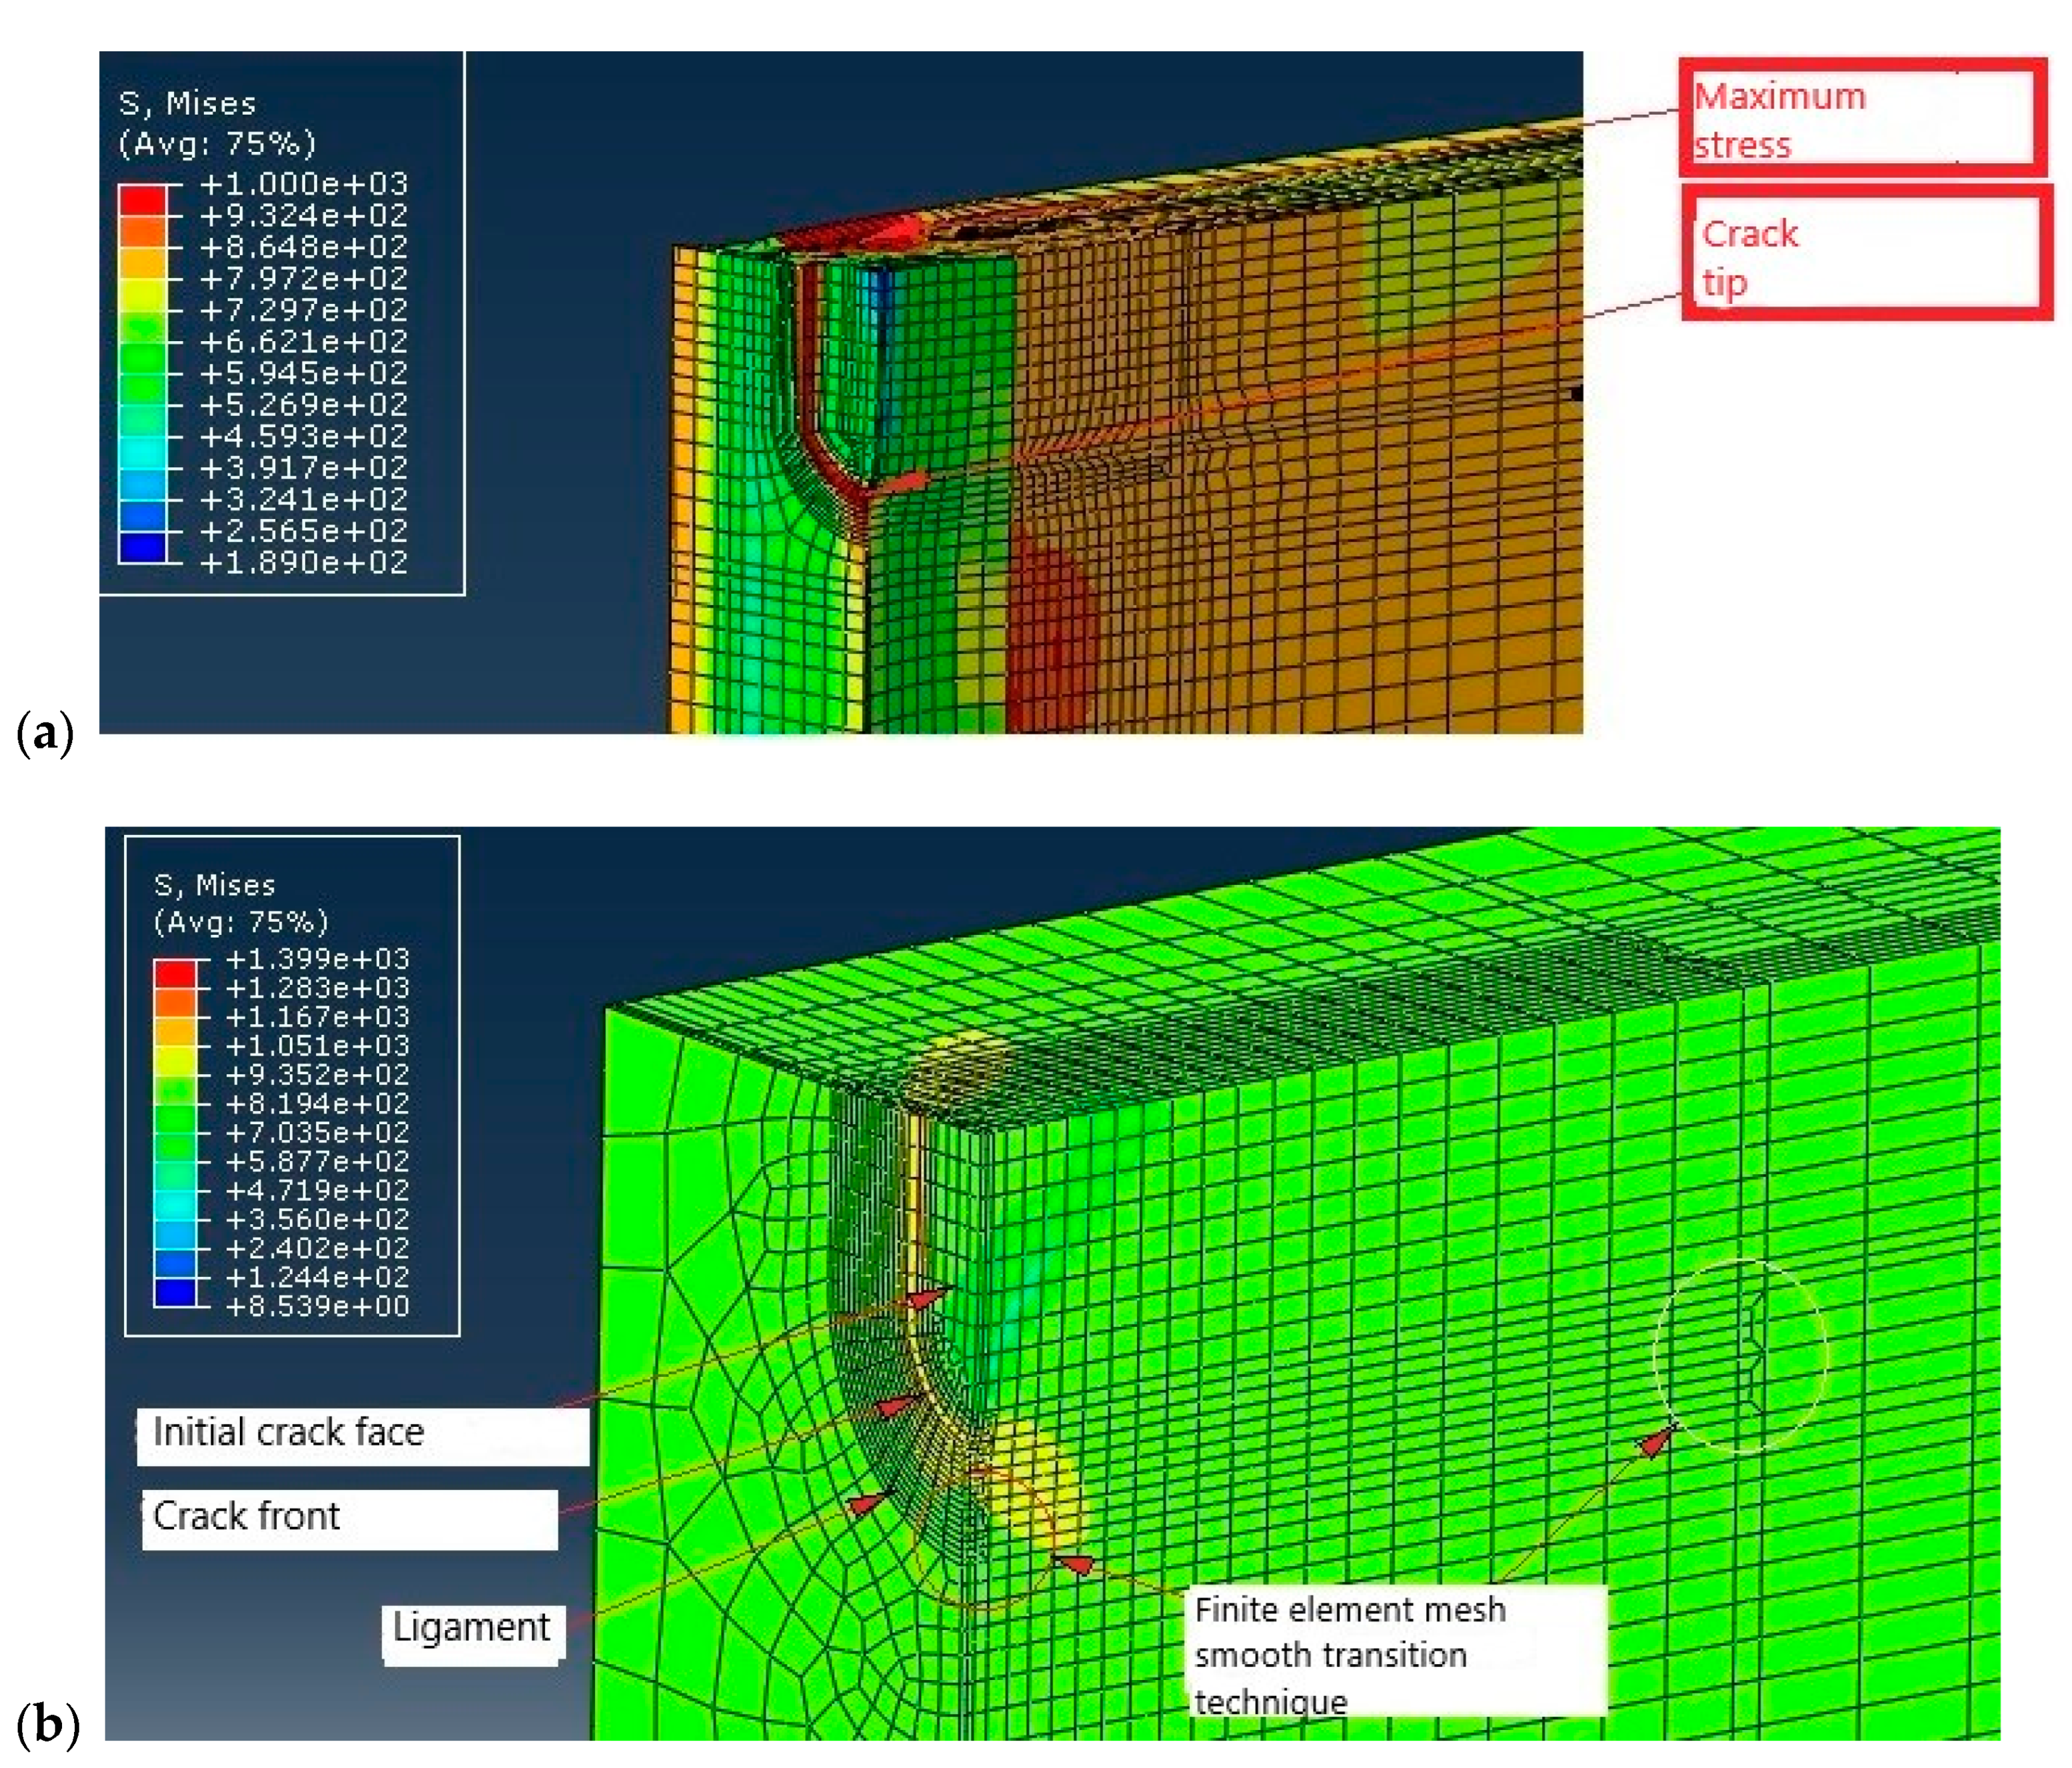The width and height of the screenshot is (2072, 1768).
Task: Click the red swatch in bottom legend
Action: (x=175, y=973)
